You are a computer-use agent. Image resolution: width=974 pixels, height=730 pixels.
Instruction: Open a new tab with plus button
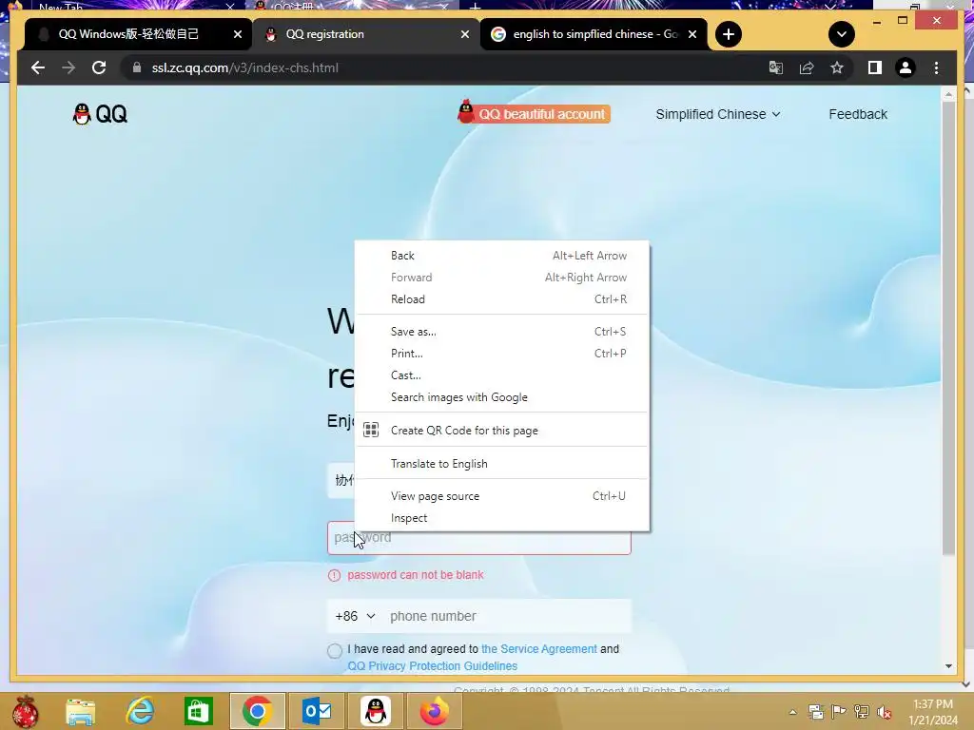click(729, 34)
